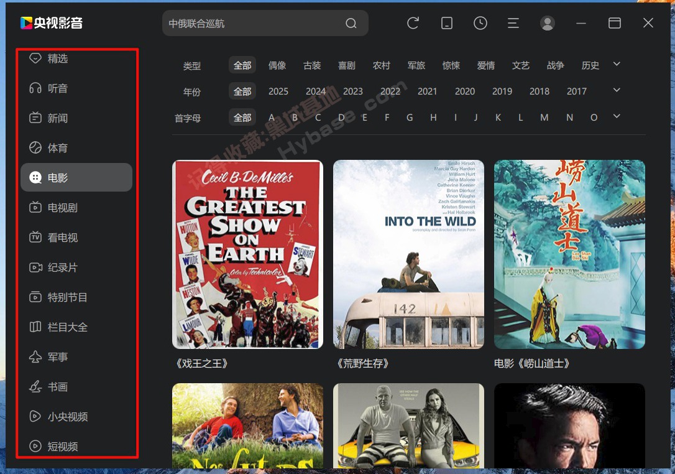Click the 《戏王之王》 title text
The image size is (675, 474).
pos(201,363)
